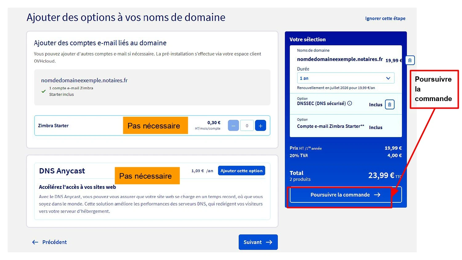The height and width of the screenshot is (260, 462).
Task: View DNSSEC info via the circled-i icon
Action: coord(350,104)
